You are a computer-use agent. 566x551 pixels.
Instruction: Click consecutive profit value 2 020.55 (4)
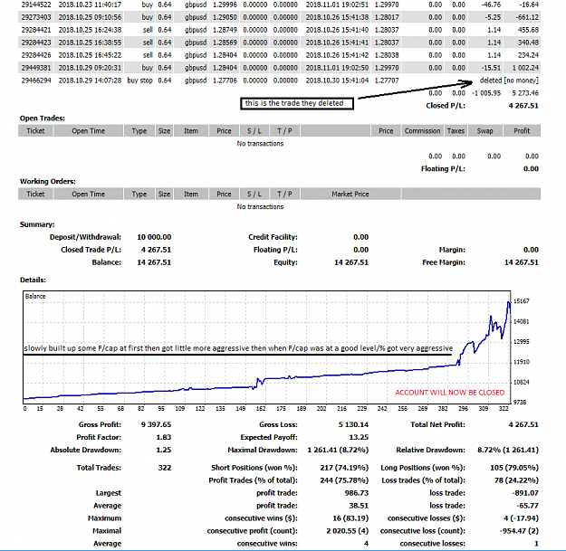pyautogui.click(x=348, y=531)
